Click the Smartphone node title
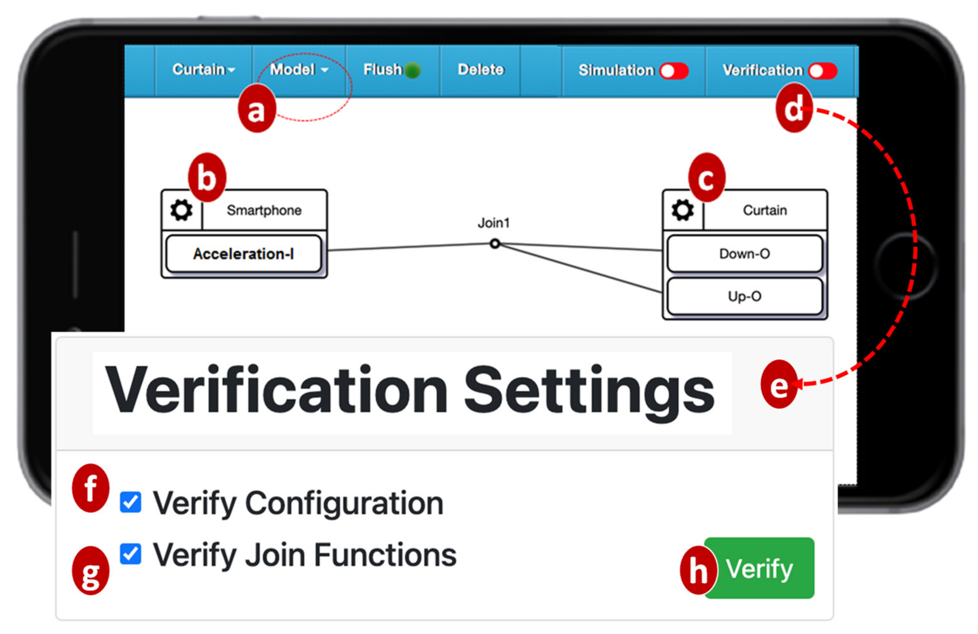 coord(264,210)
